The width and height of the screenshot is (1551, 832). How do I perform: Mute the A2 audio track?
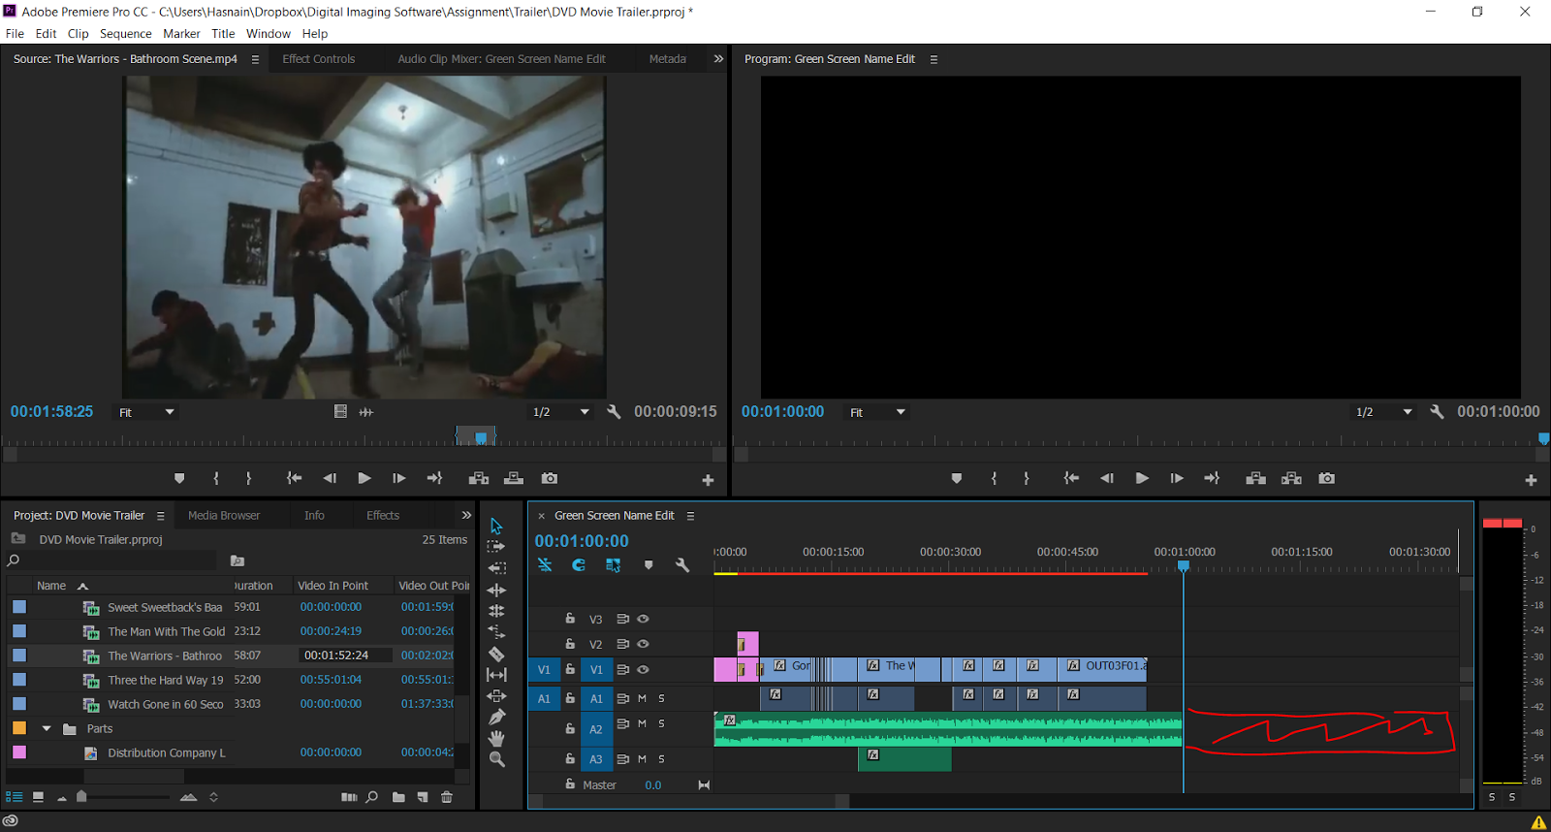click(x=642, y=723)
